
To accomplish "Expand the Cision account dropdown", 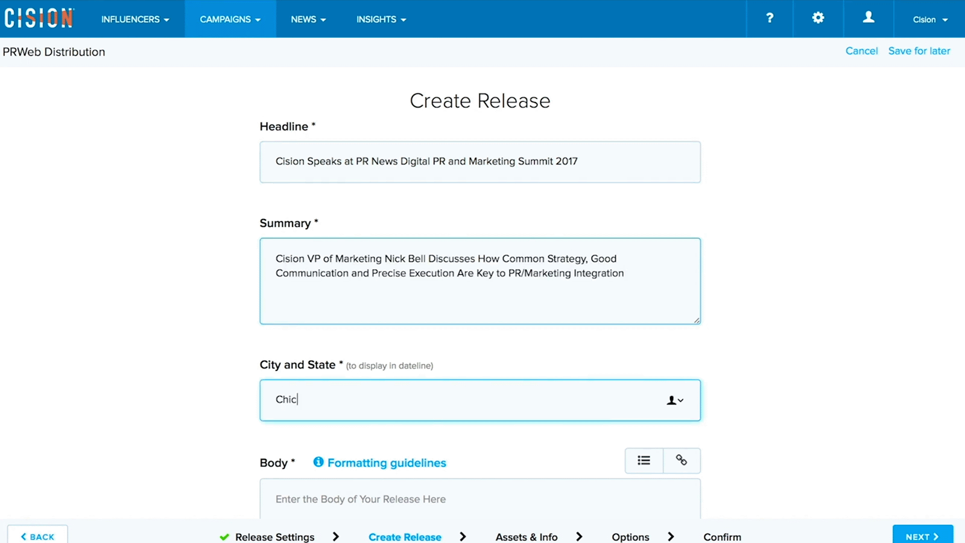I will [x=928, y=19].
